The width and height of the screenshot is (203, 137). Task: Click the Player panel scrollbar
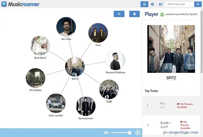pyautogui.click(x=202, y=42)
